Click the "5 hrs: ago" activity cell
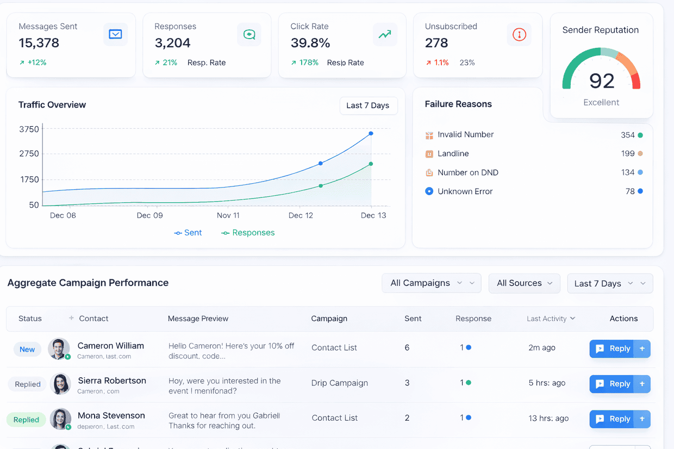This screenshot has height=449, width=674. point(547,383)
